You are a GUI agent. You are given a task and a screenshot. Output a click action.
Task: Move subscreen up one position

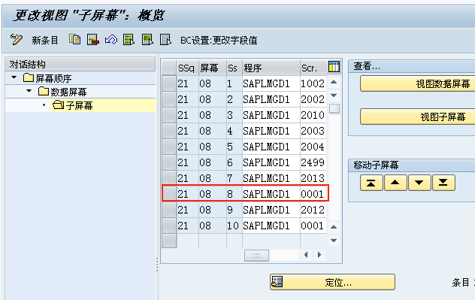[x=395, y=183]
